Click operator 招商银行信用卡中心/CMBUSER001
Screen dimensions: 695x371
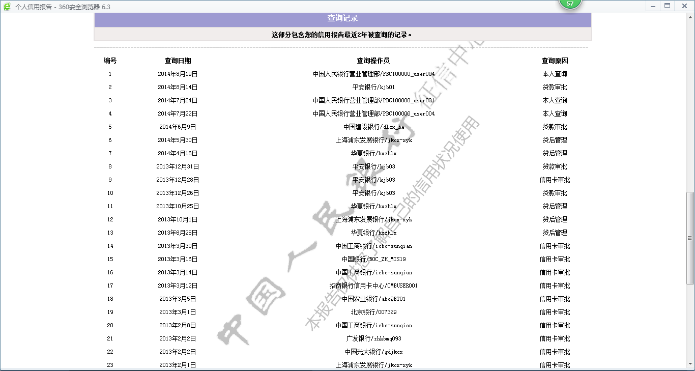tap(373, 286)
